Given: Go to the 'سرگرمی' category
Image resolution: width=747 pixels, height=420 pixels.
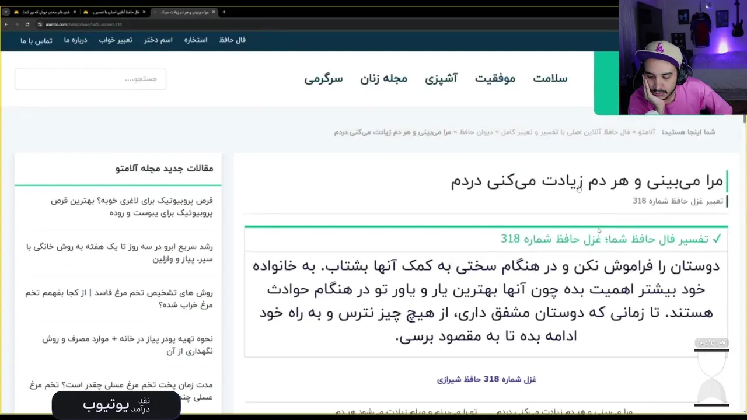Looking at the screenshot, I should coord(323,78).
